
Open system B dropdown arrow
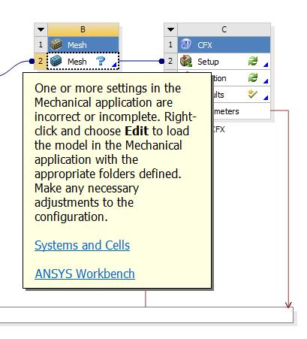(41, 29)
